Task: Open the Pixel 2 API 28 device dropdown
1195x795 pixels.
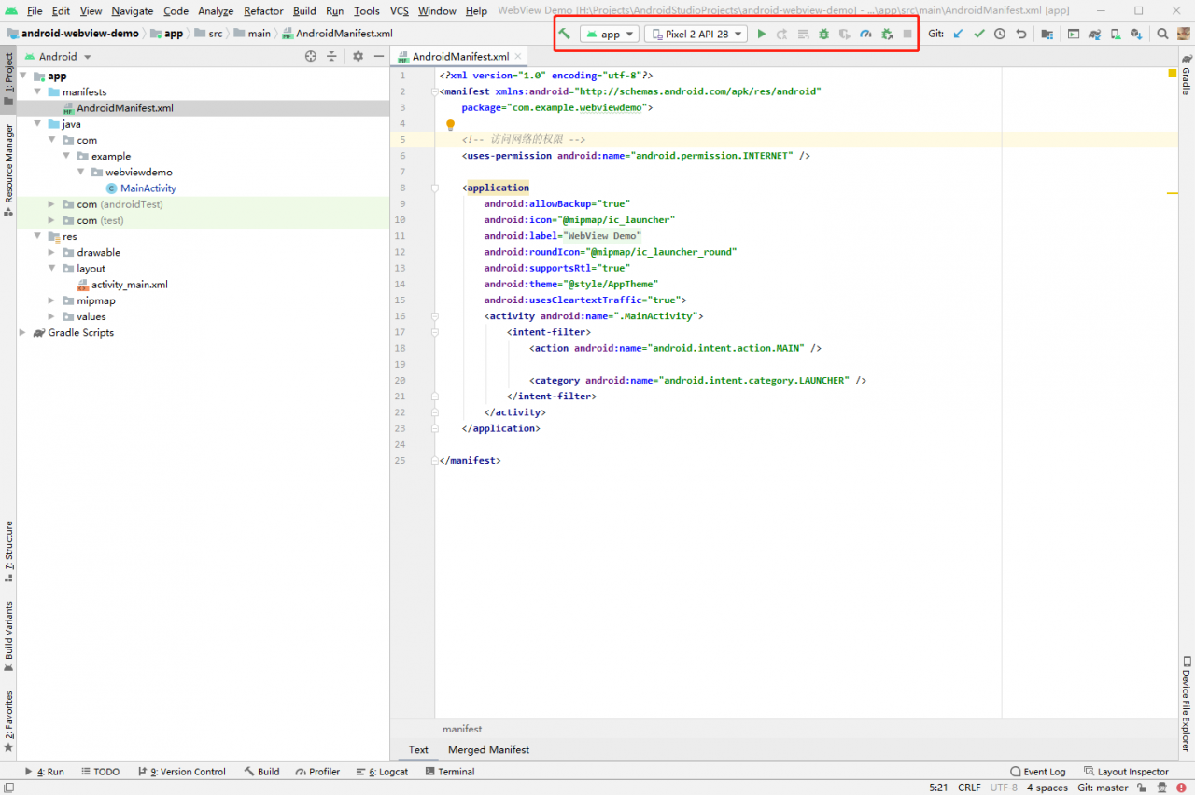Action: point(696,34)
